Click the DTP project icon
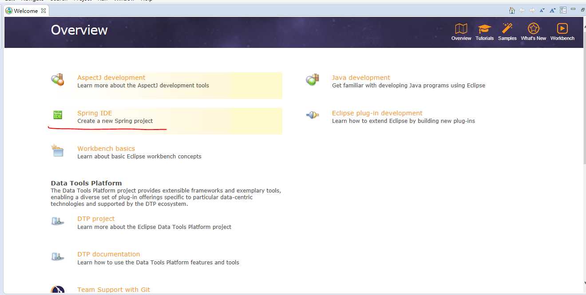 (58, 221)
